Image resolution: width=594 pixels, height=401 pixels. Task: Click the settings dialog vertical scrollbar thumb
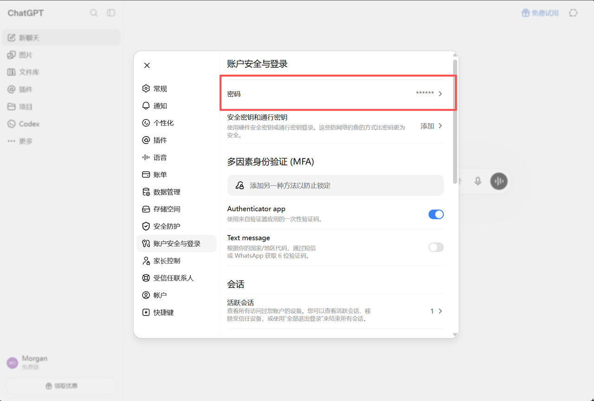pyautogui.click(x=455, y=121)
